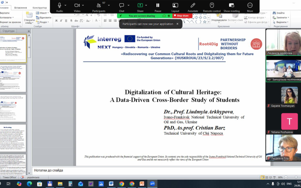Insert the down arrow shape from gallery
The width and height of the screenshot is (301, 188).
pyautogui.click(x=201, y=17)
